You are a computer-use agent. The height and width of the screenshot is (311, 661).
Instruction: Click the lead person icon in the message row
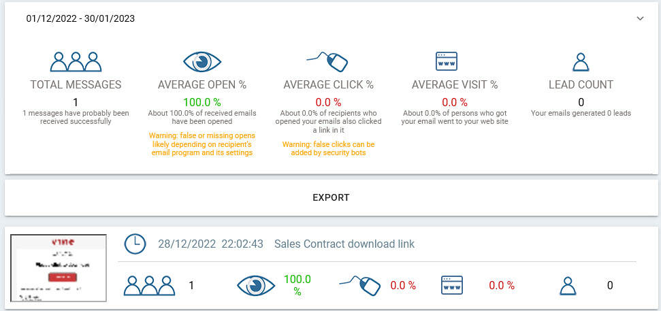[x=568, y=285]
